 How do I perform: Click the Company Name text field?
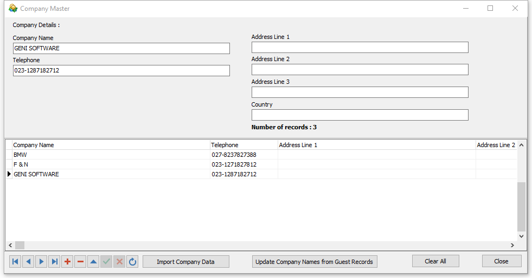point(121,49)
